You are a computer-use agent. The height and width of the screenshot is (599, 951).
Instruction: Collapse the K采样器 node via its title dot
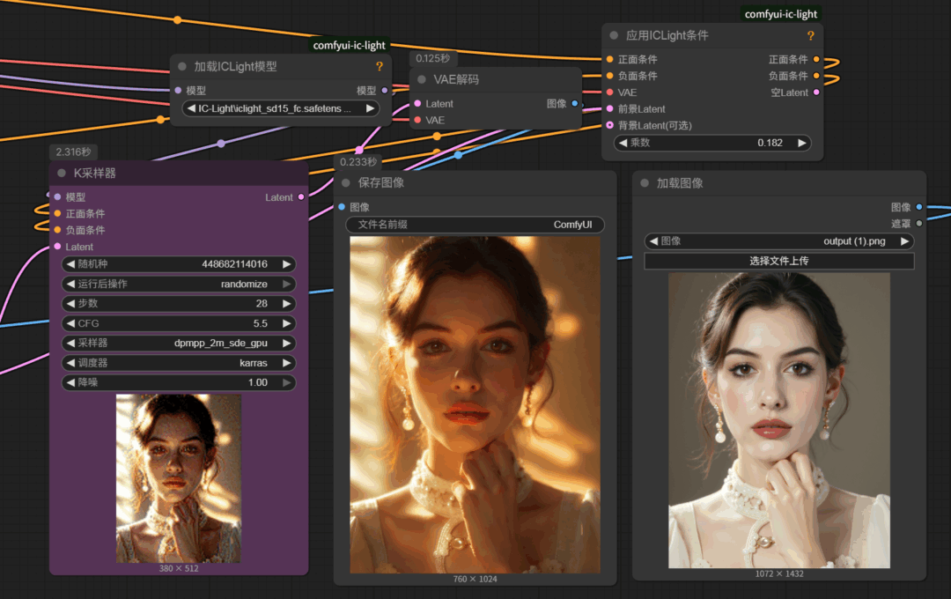coord(62,173)
